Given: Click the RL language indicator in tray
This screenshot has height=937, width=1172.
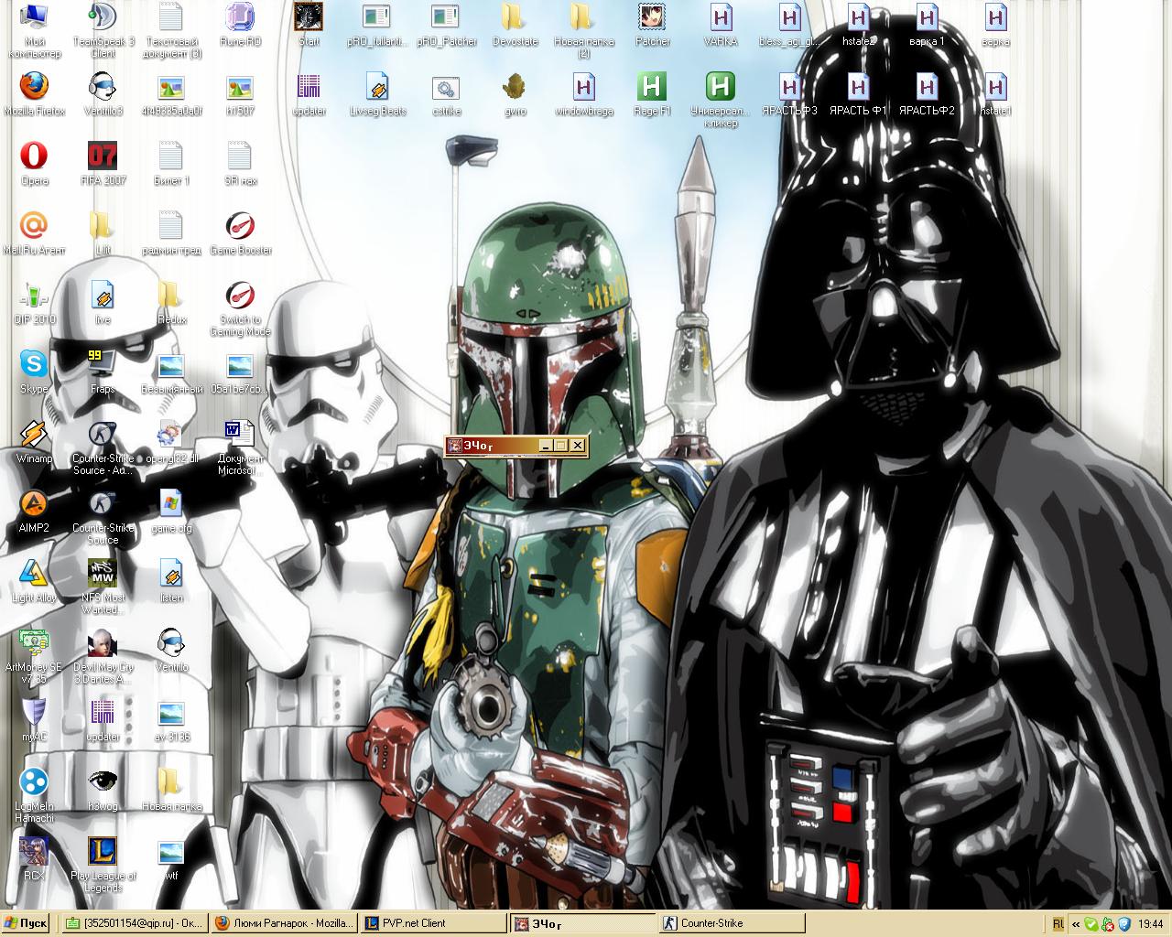Looking at the screenshot, I should coord(1058,924).
